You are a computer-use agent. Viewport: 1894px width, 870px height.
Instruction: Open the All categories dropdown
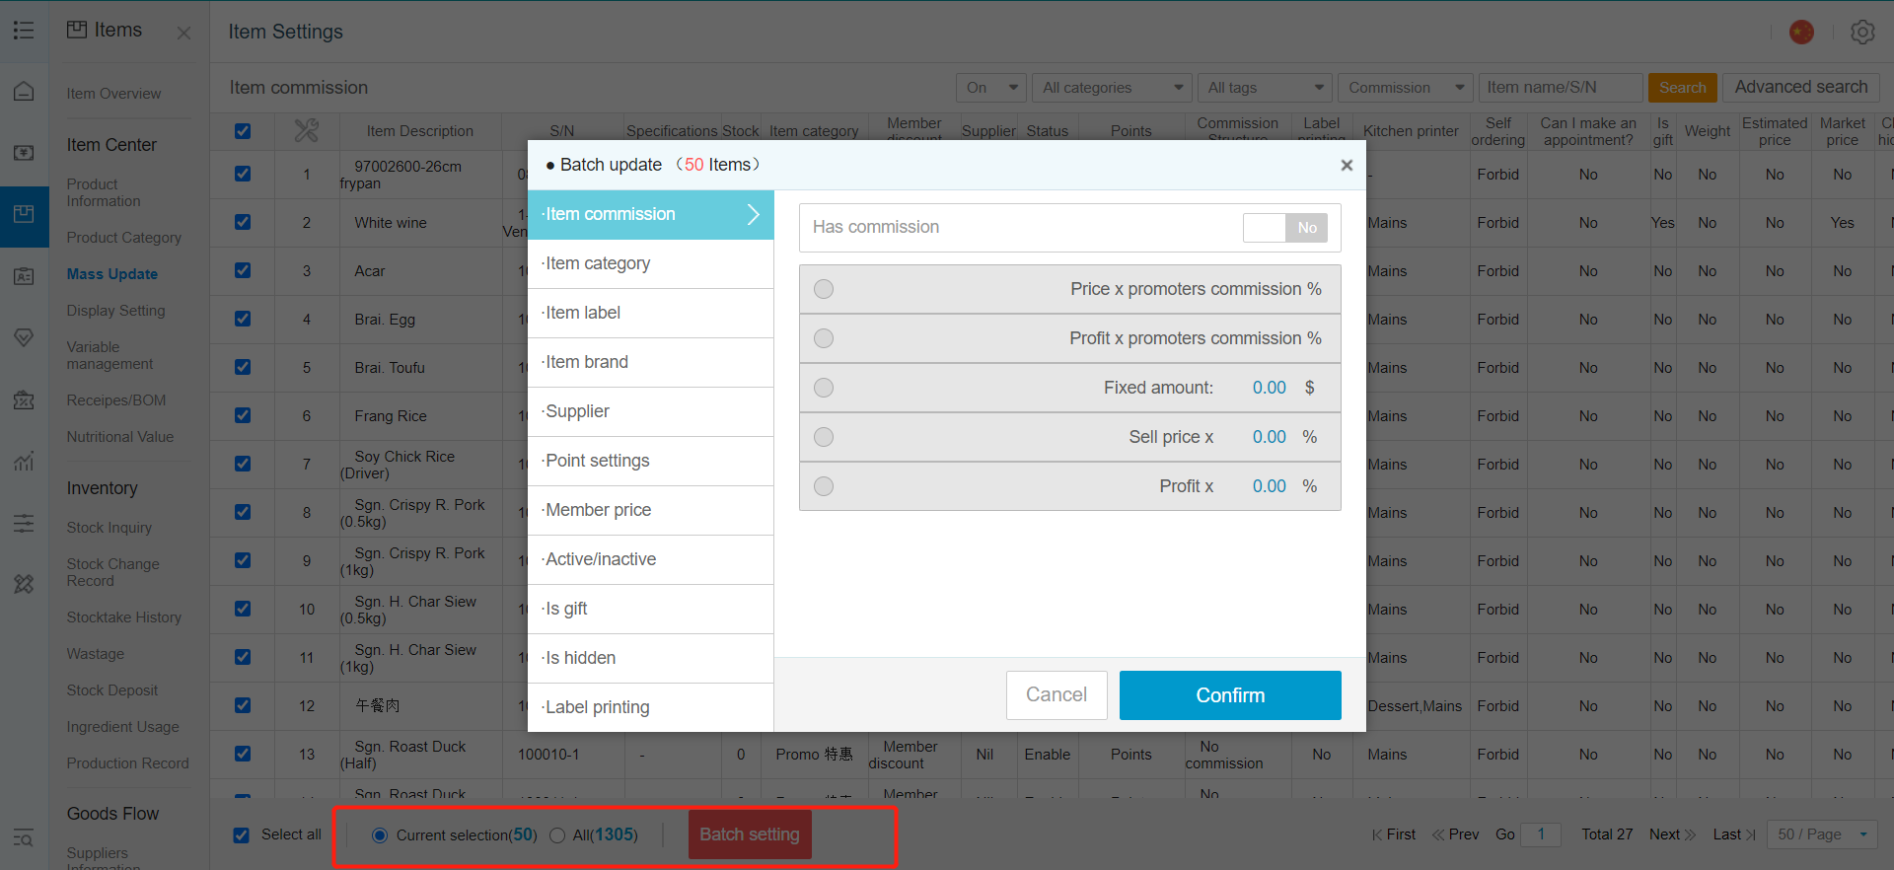click(x=1112, y=88)
